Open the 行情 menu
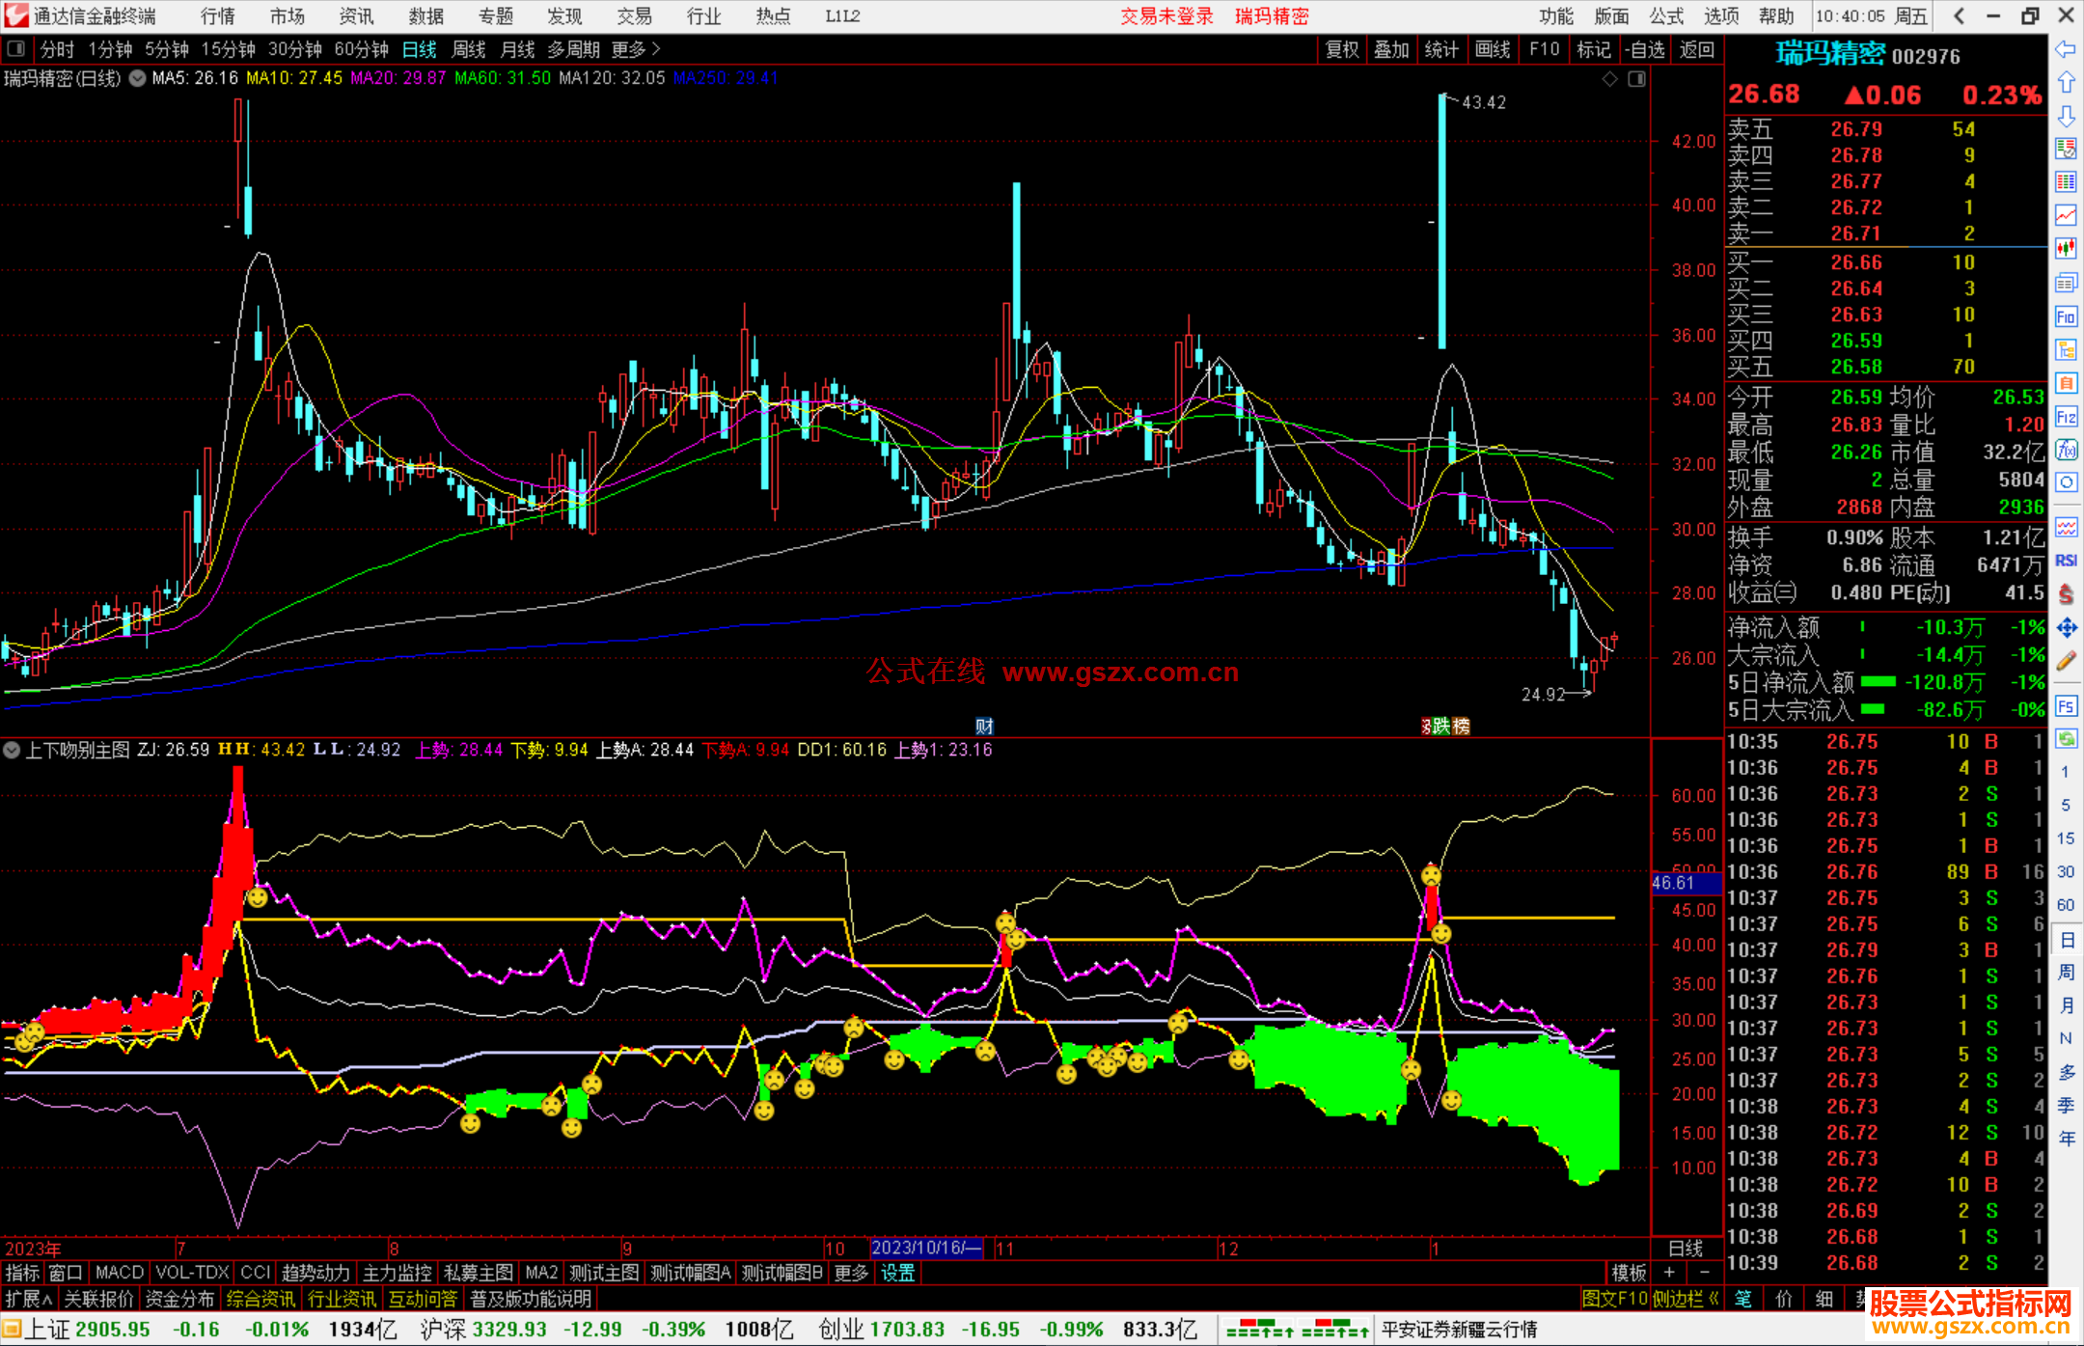The image size is (2084, 1346). 217,16
